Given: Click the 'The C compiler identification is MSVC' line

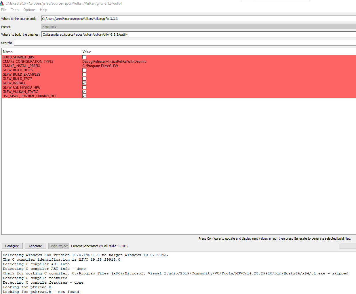Looking at the screenshot, I should click(x=62, y=259).
